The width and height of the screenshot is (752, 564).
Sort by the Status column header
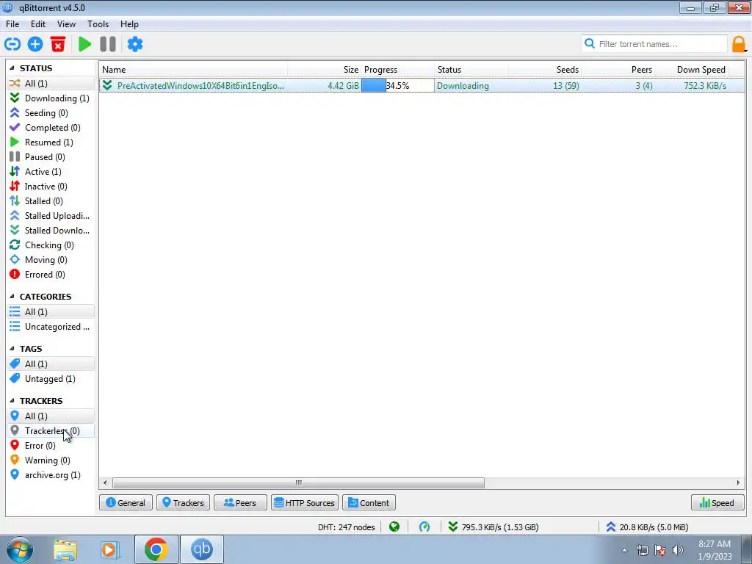pyautogui.click(x=471, y=70)
